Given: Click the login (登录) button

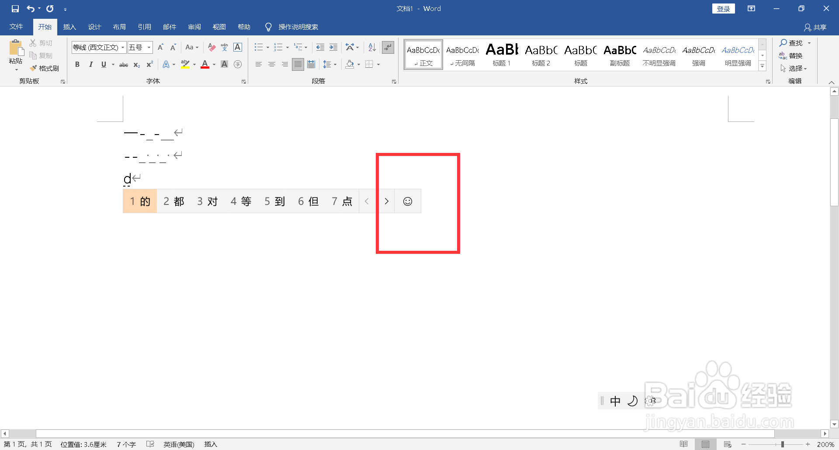Looking at the screenshot, I should [x=723, y=9].
